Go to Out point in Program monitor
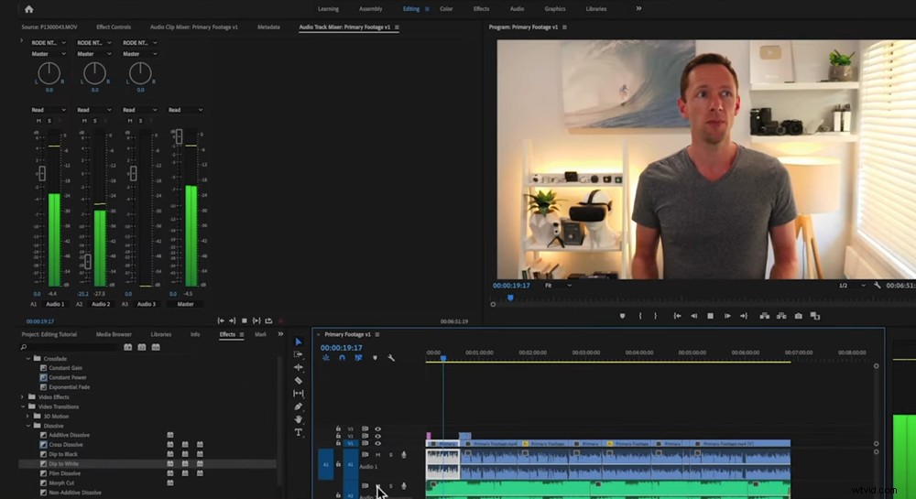 744,316
